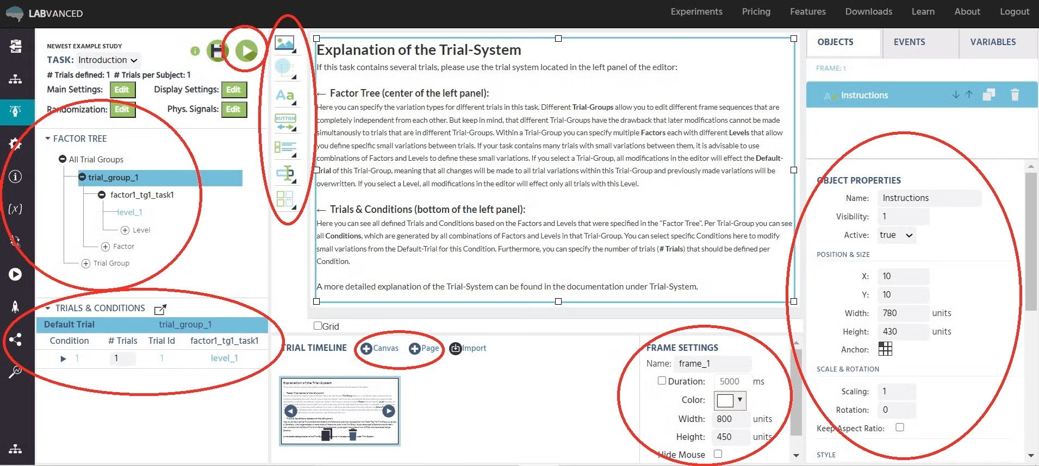Add a grid/matrix layout element

tap(285, 199)
